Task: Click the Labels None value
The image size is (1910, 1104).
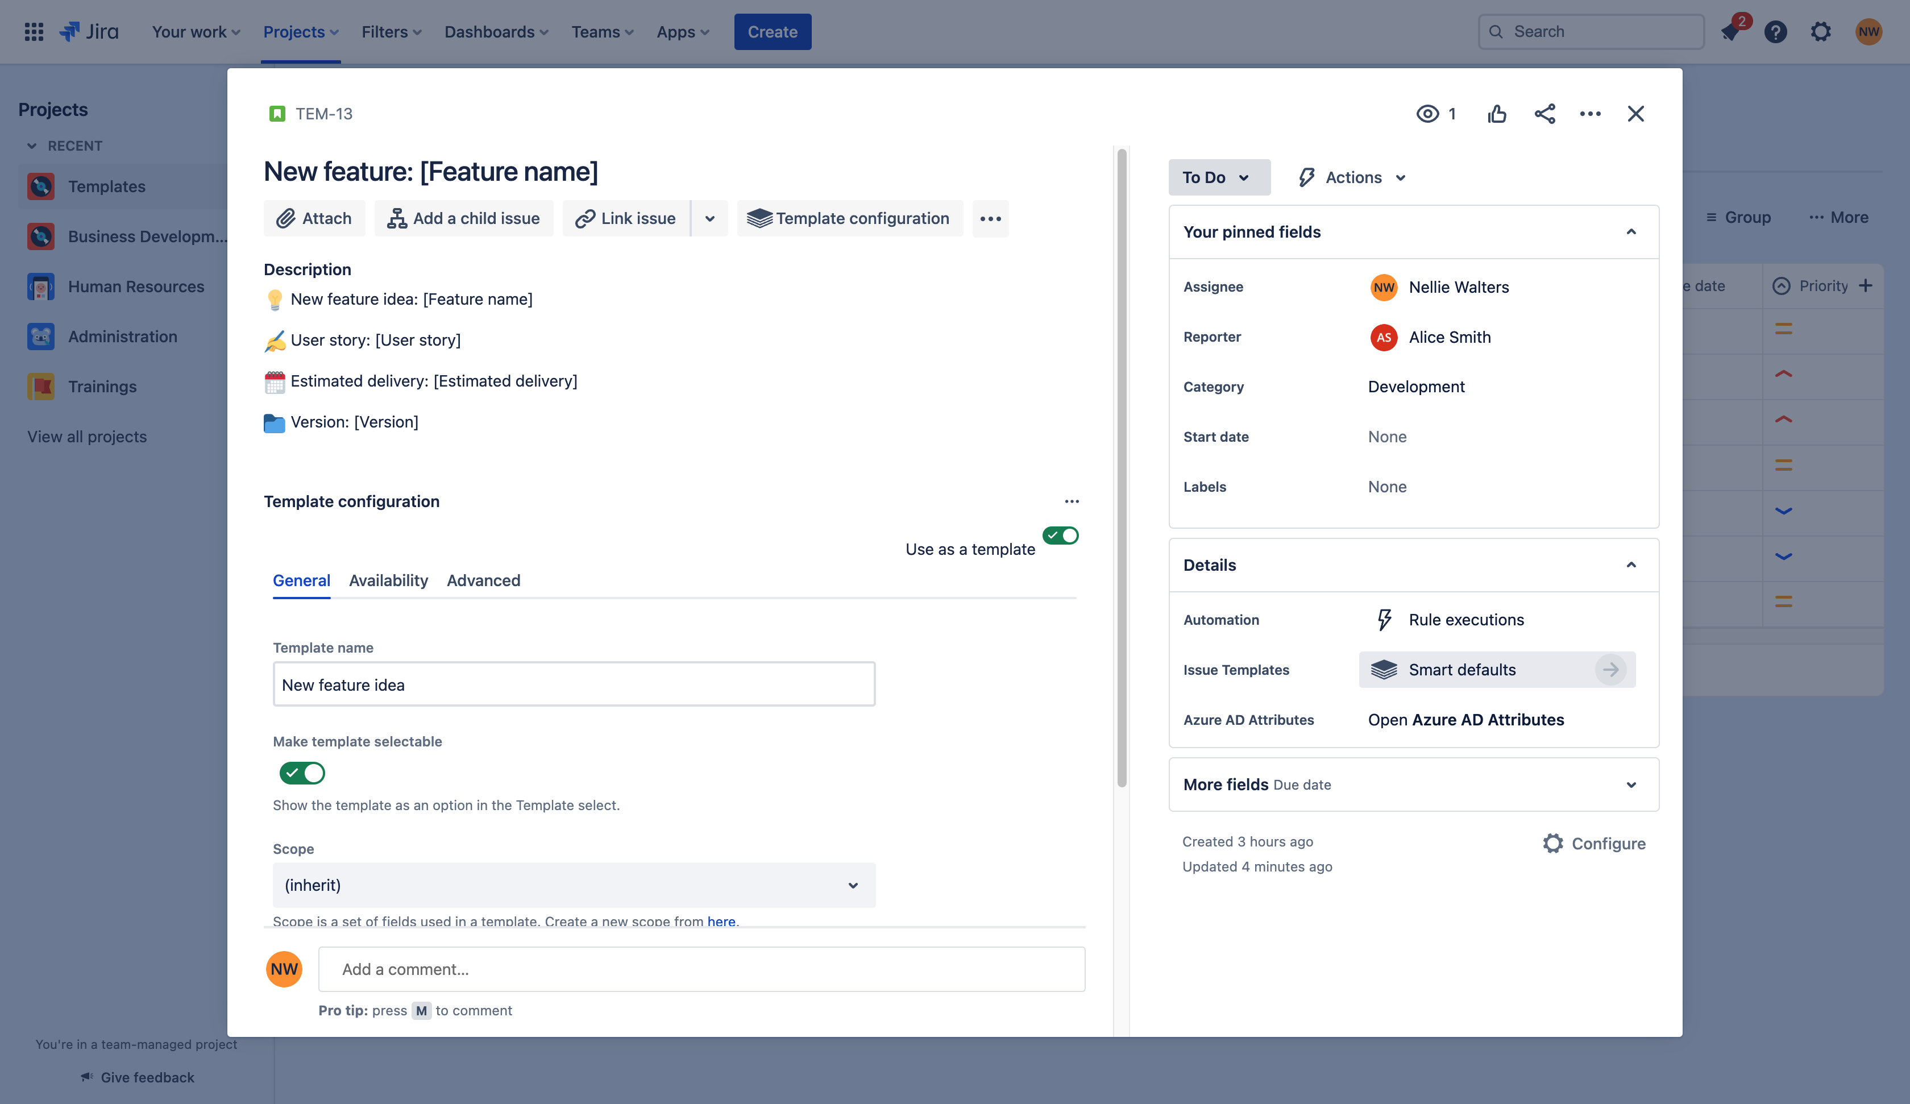Action: tap(1387, 487)
